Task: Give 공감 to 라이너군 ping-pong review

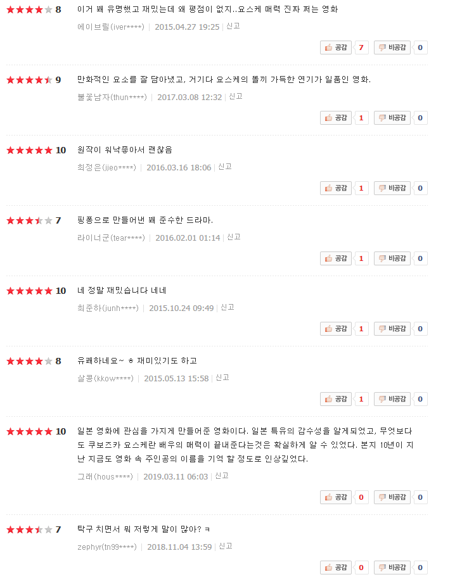Action: 336,258
